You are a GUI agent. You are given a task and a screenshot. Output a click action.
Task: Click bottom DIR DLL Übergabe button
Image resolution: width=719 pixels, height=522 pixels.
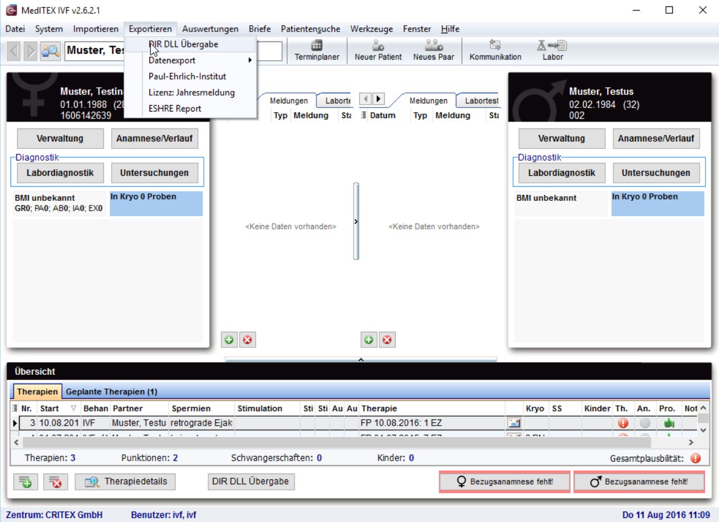point(251,482)
